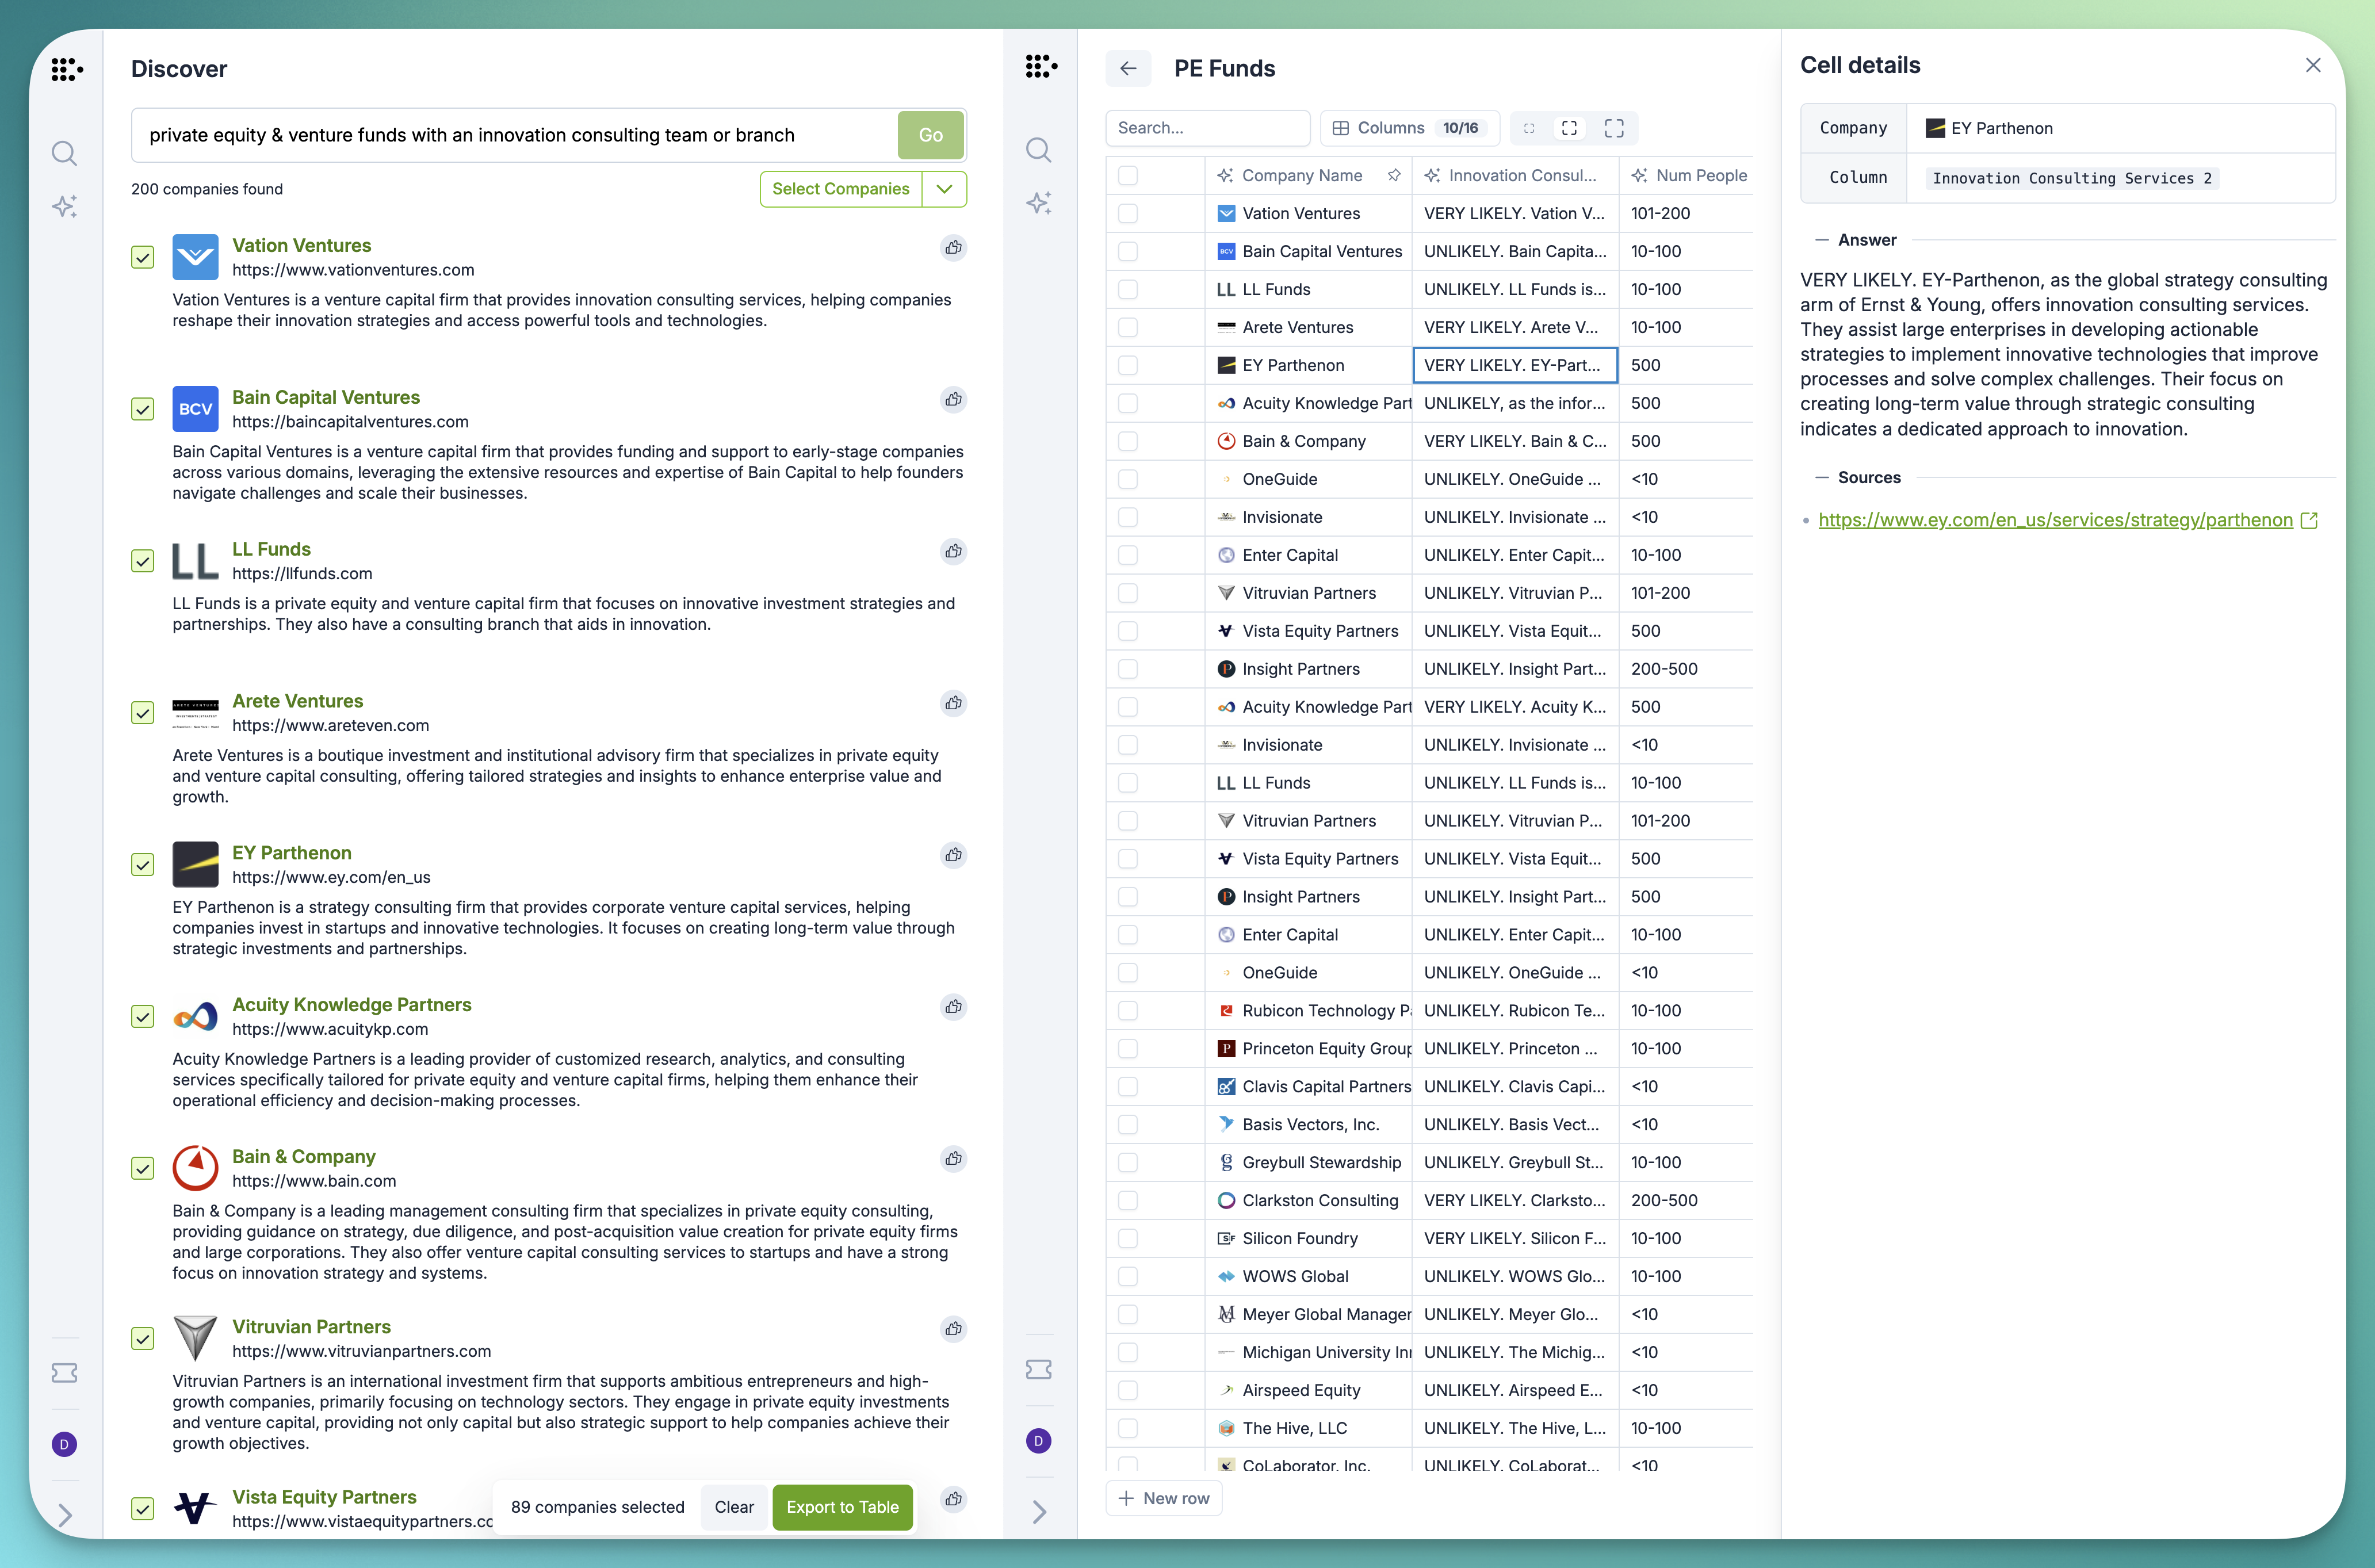The height and width of the screenshot is (1568, 2375).
Task: Expand the left sidebar chevron at bottom
Action: [64, 1514]
